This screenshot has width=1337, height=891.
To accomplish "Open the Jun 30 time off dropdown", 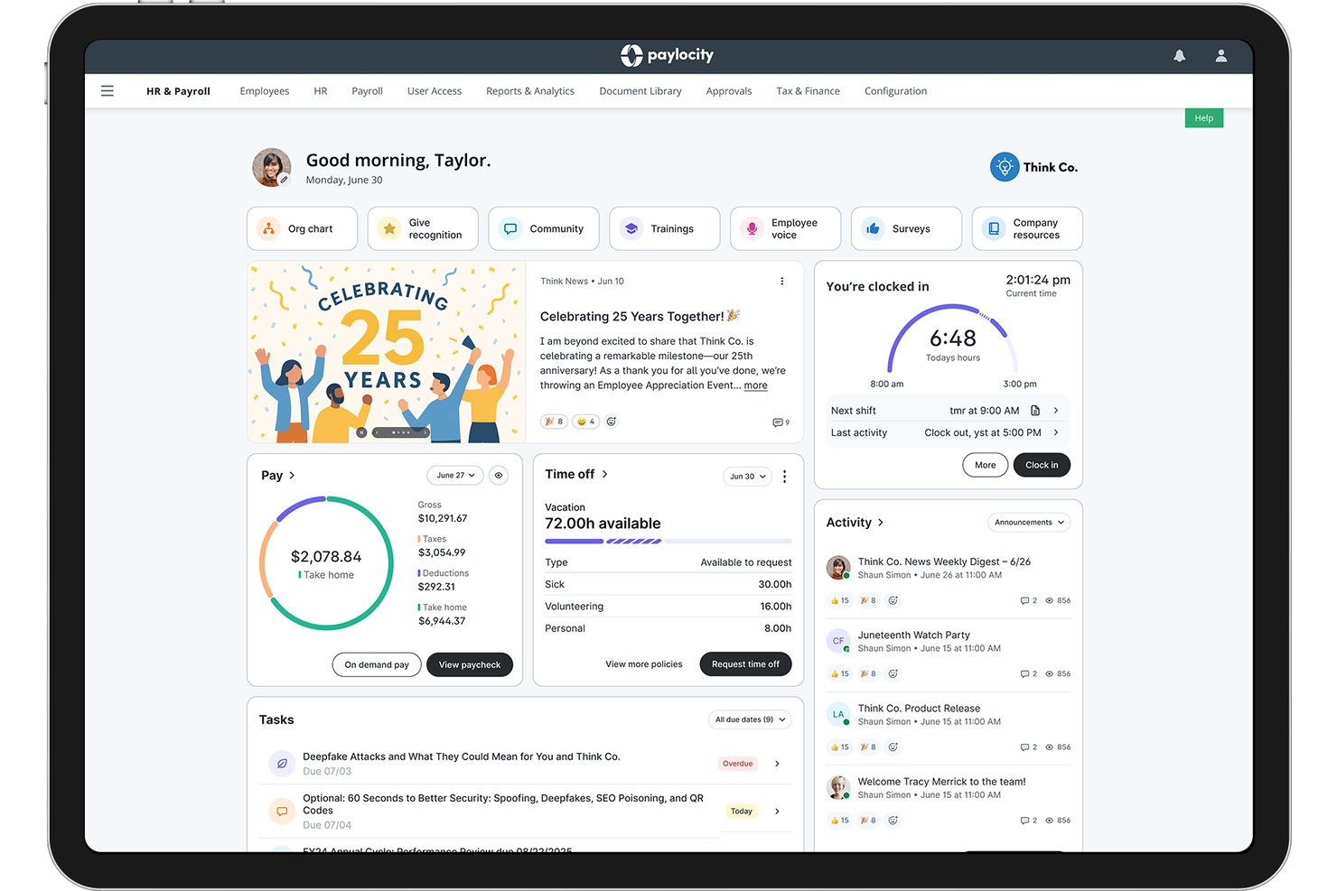I will coord(748,477).
